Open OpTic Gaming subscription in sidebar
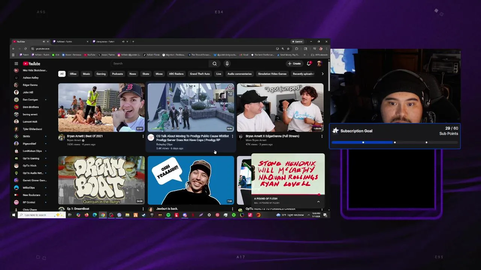This screenshot has height=270, width=481. (x=31, y=158)
